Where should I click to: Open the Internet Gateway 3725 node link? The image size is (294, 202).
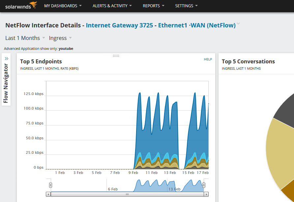click(119, 25)
